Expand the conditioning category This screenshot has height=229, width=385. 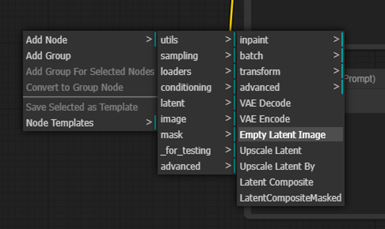(197, 87)
